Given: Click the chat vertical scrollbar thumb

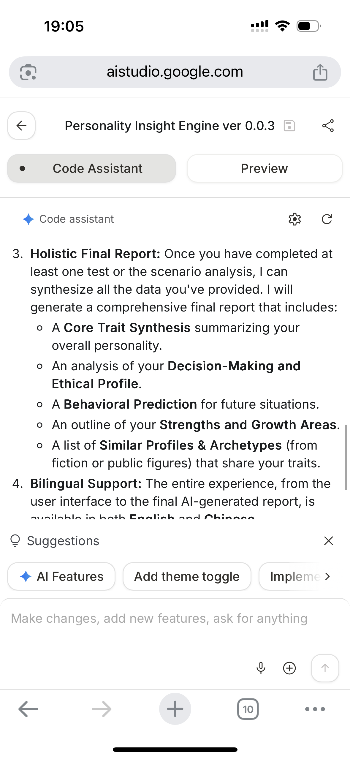Looking at the screenshot, I should (346, 457).
